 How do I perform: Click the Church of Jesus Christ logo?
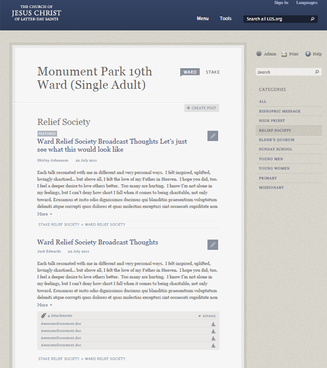coord(37,13)
